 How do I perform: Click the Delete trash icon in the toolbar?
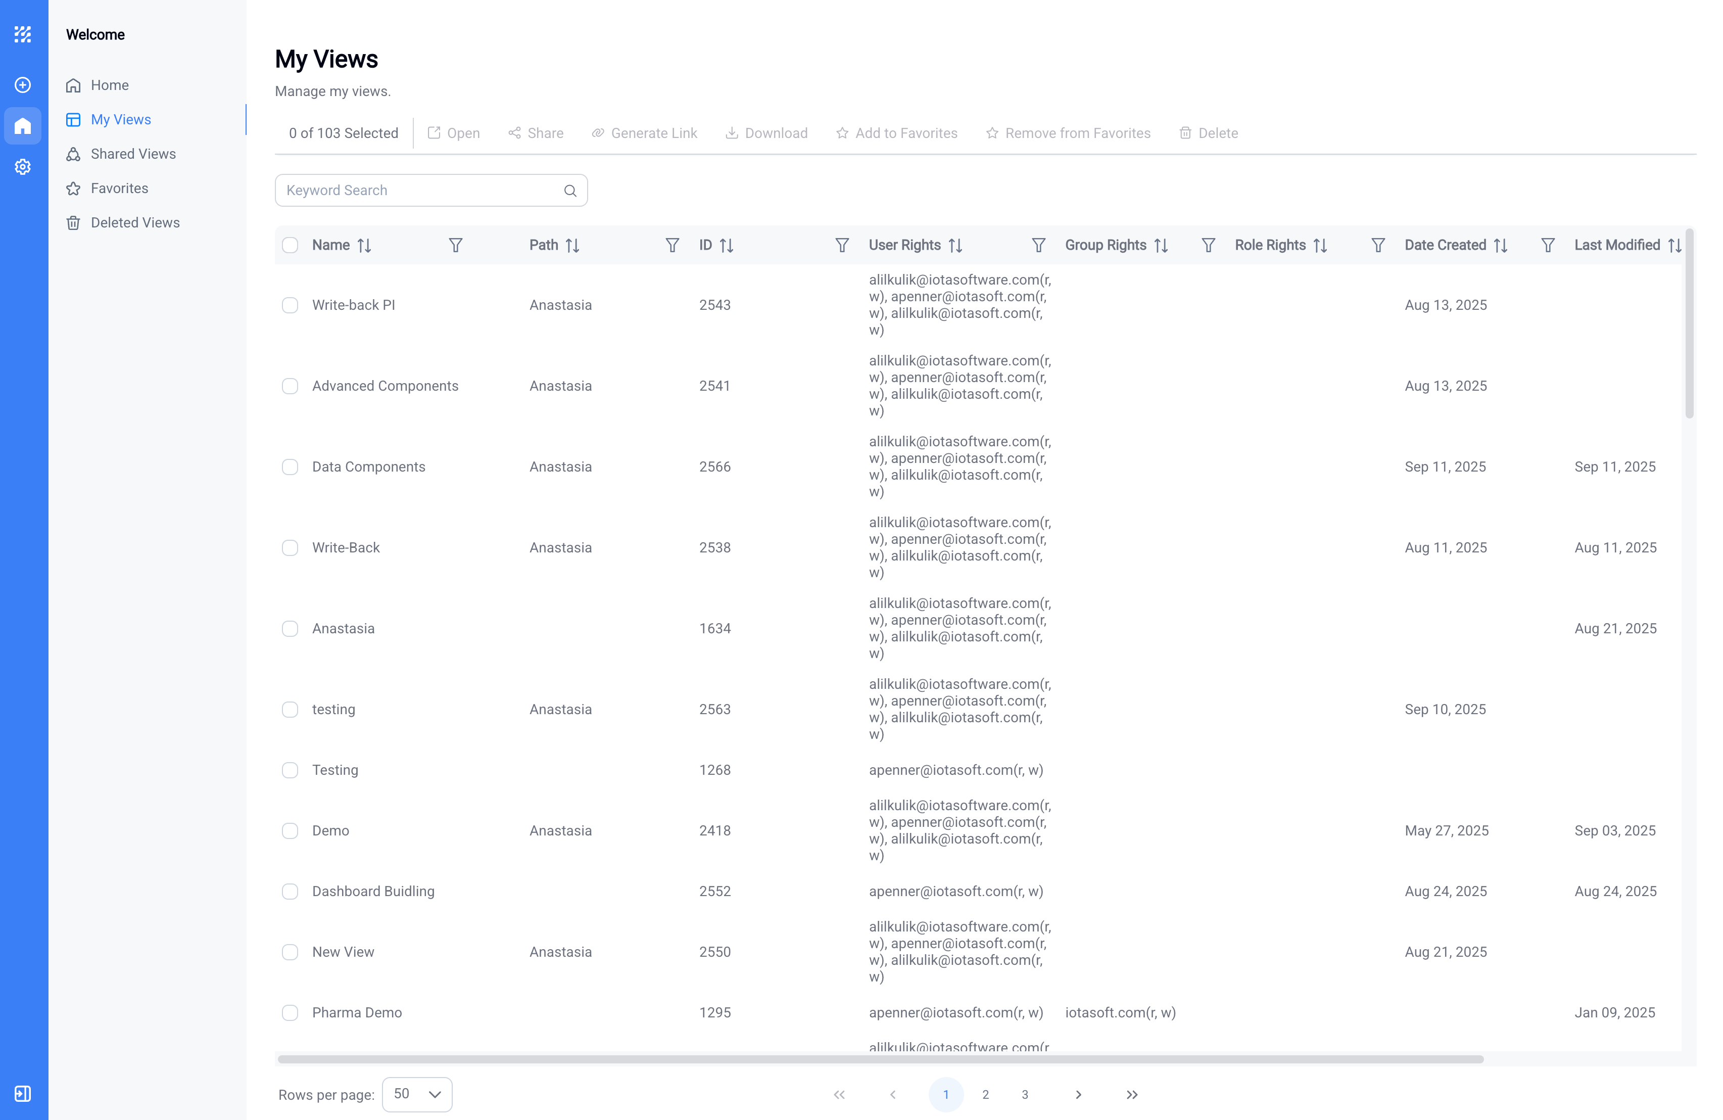click(x=1185, y=132)
